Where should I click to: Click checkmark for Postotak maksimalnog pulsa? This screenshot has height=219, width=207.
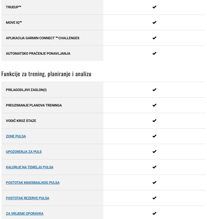point(154,183)
